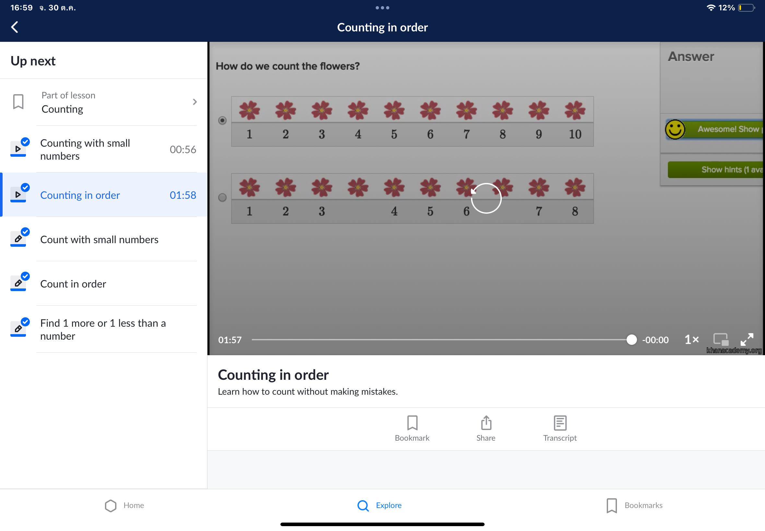Screen dimensions: 765x531
Task: Expand the Part of lesson Counting chevron
Action: click(x=195, y=102)
